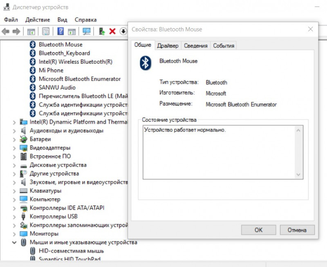Image resolution: width=327 pixels, height=267 pixels.
Task: Open the Файл menu
Action: point(11,20)
